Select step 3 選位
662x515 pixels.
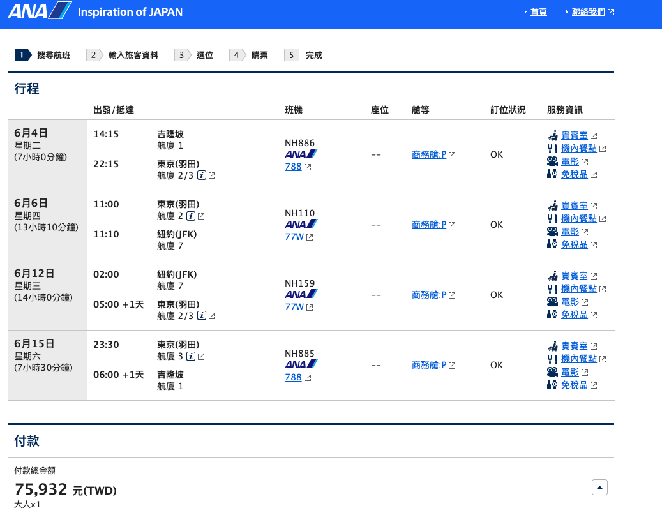click(x=194, y=55)
